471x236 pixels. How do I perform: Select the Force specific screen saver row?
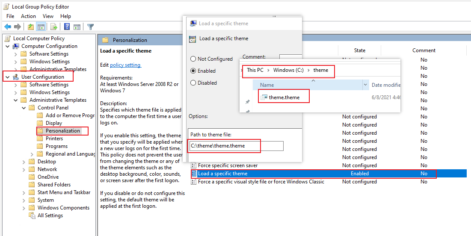point(328,165)
